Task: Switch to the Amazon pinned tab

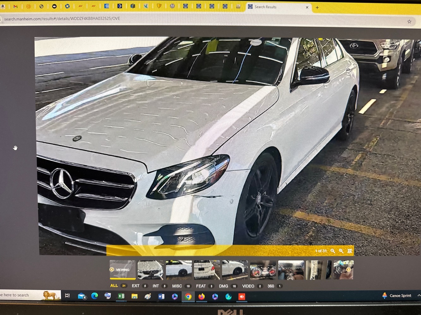Action: pyautogui.click(x=3, y=6)
